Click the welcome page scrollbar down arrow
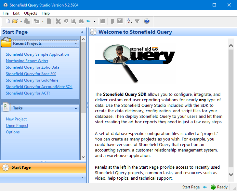 [x=231, y=174]
